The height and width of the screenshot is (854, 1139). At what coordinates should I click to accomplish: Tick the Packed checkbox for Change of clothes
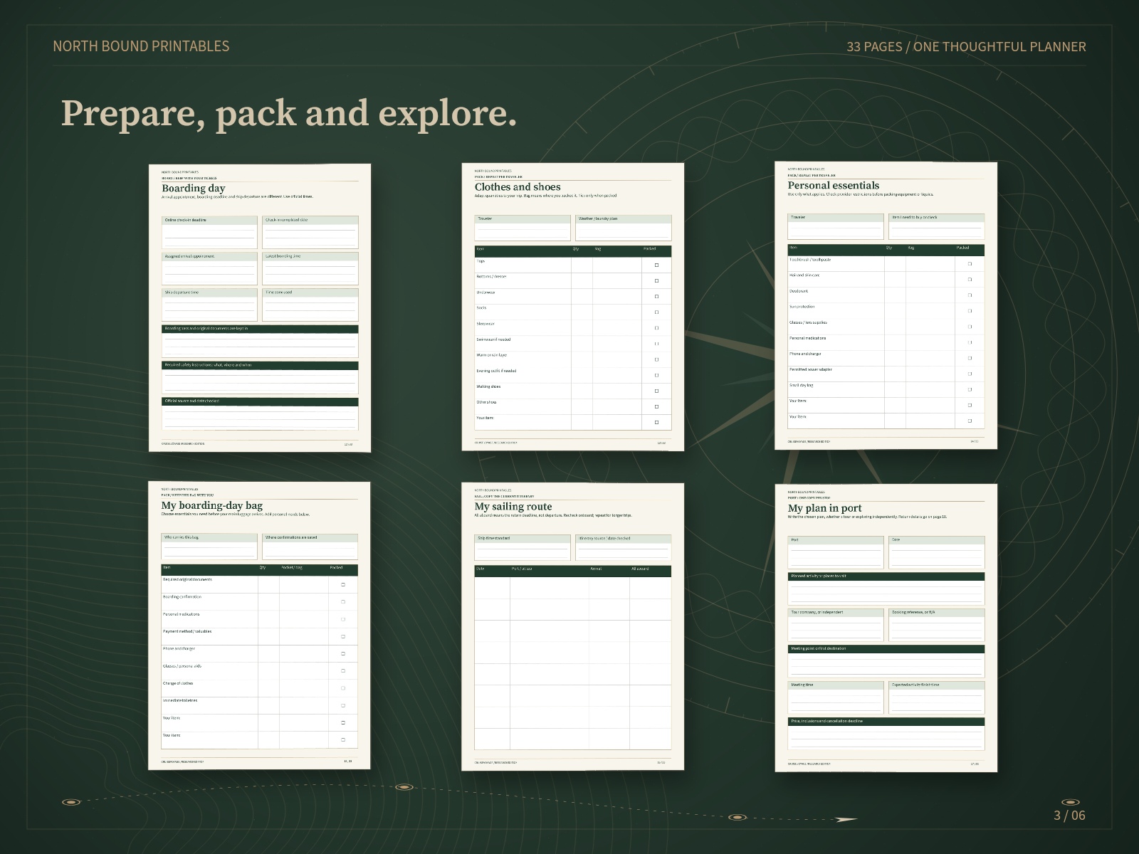point(343,688)
